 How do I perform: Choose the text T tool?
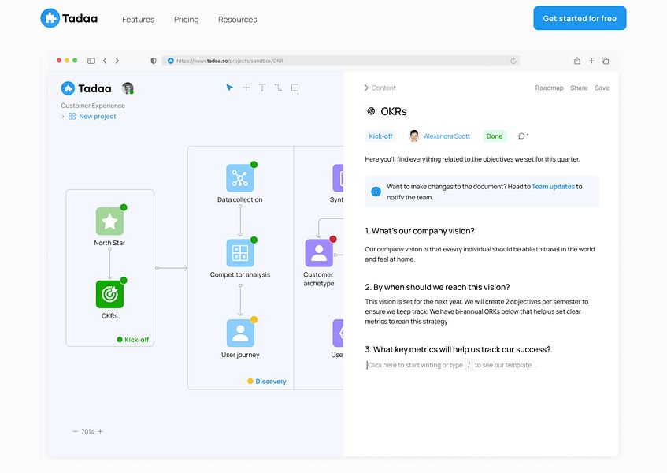point(262,88)
